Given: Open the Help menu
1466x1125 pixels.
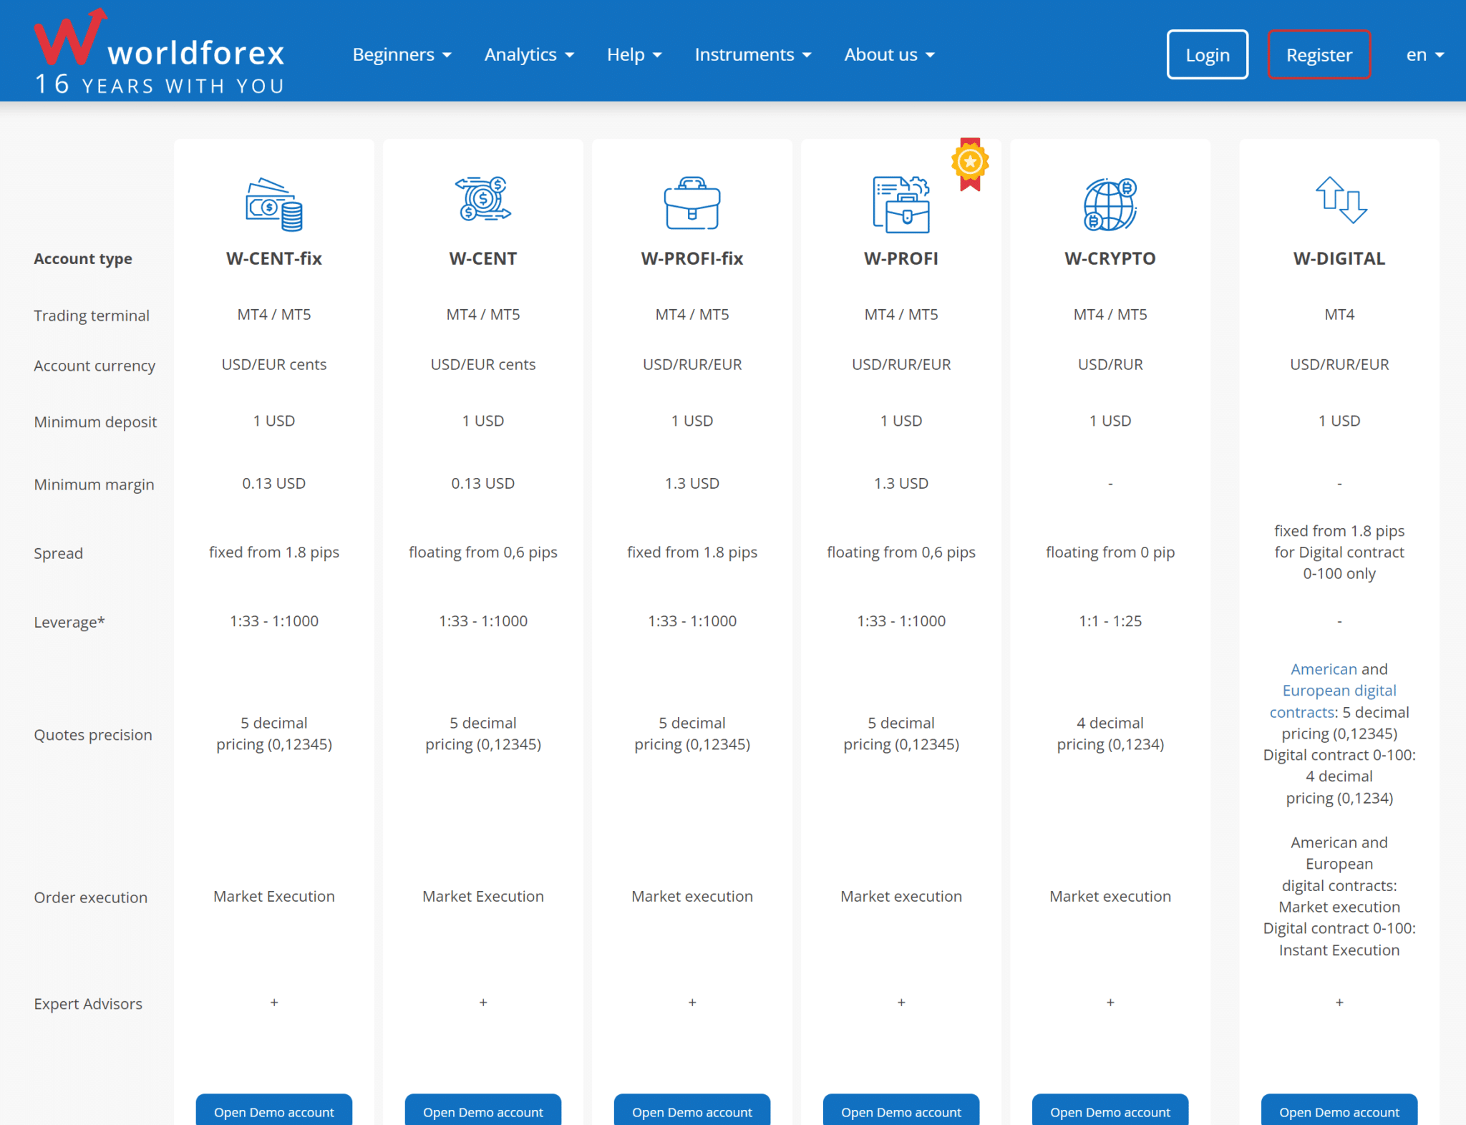Looking at the screenshot, I should coord(634,55).
